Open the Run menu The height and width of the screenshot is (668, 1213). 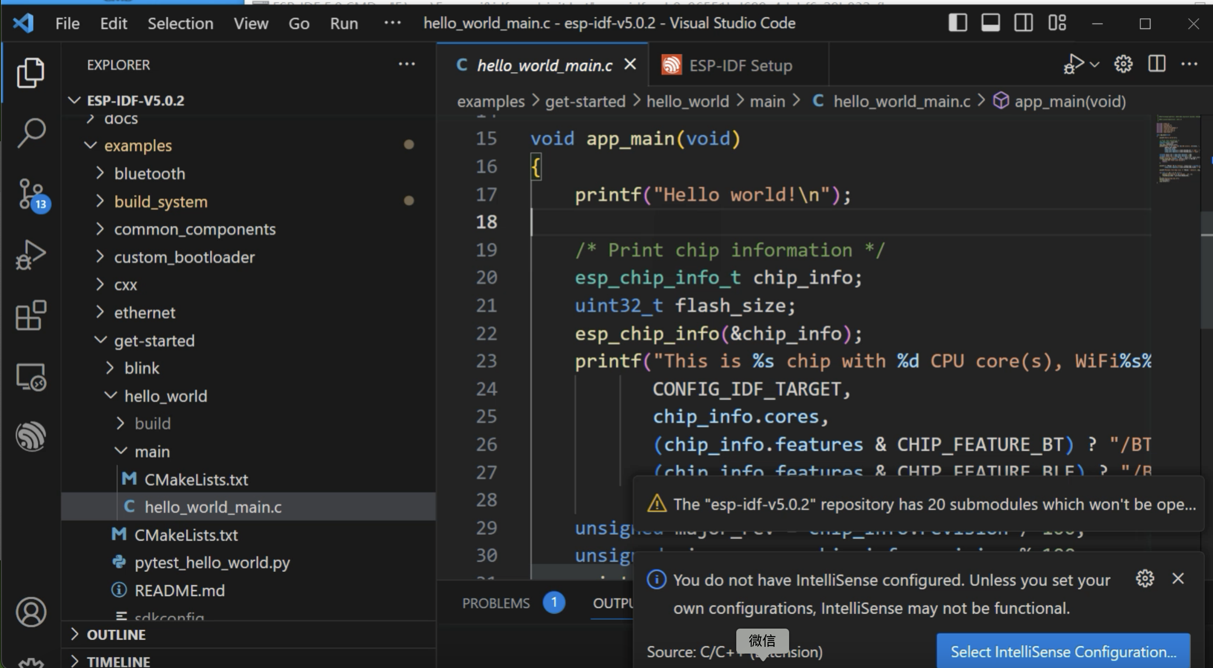click(344, 23)
